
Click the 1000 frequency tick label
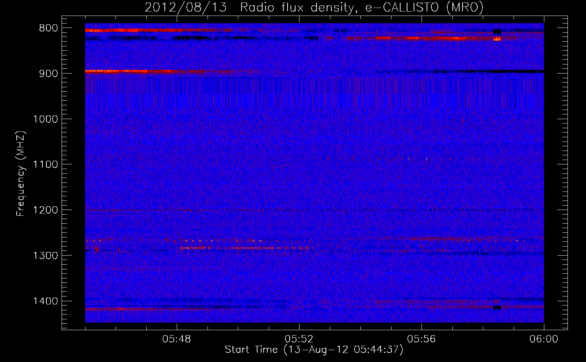45,119
